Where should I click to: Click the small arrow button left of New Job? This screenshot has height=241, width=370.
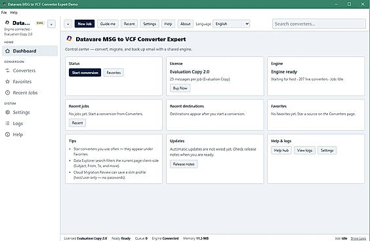(68, 24)
